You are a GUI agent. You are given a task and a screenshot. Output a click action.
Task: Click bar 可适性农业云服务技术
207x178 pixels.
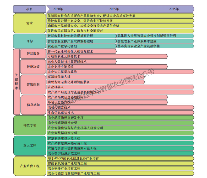[x=107, y=56]
